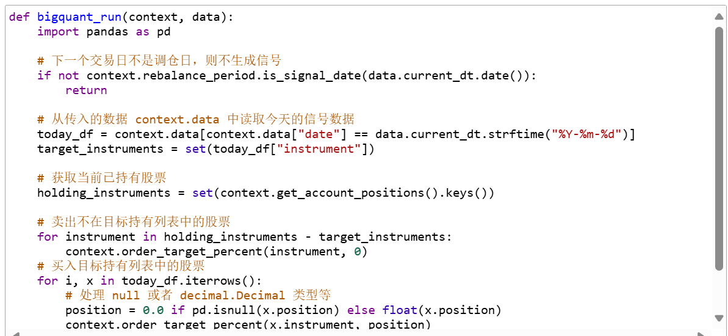Click the scroll down arrow of vertical scrollbar
The width and height of the screenshot is (728, 336).
coord(719,318)
